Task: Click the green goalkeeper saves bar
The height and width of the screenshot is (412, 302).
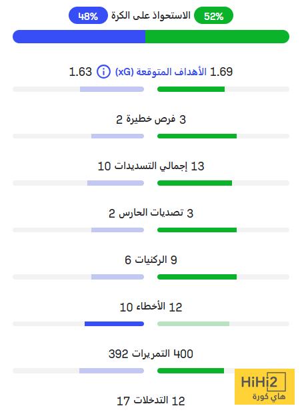Action: pyautogui.click(x=197, y=230)
